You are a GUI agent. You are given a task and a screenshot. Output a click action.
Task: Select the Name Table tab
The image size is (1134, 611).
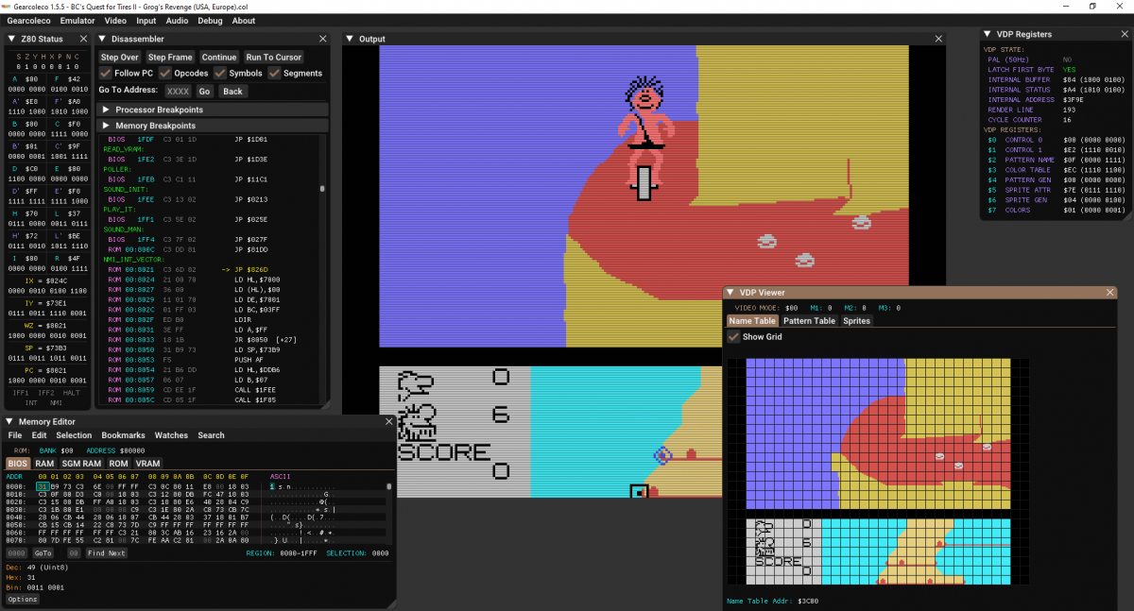tap(752, 321)
